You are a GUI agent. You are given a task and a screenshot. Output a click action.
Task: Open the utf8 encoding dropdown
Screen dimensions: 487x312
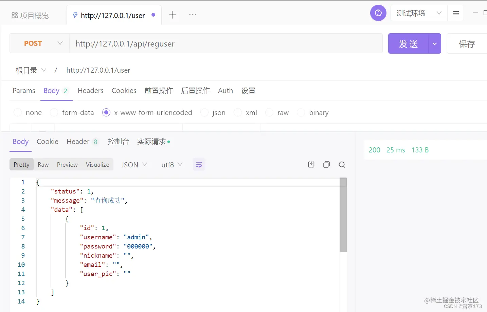[x=172, y=164]
